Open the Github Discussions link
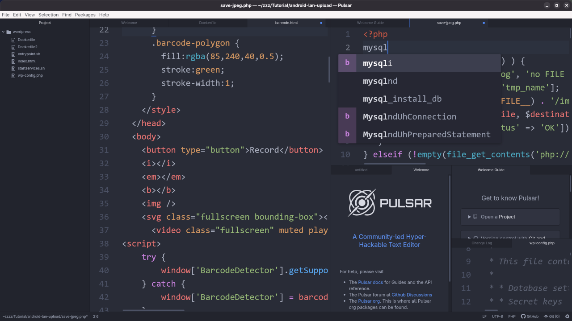This screenshot has width=572, height=321. [x=412, y=295]
